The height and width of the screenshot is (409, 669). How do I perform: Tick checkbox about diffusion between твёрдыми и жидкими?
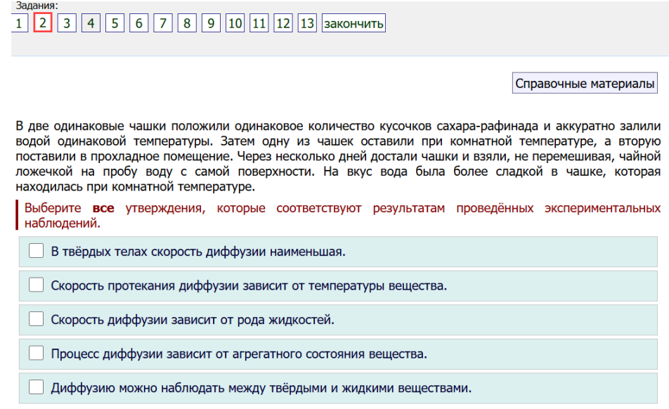tap(37, 388)
